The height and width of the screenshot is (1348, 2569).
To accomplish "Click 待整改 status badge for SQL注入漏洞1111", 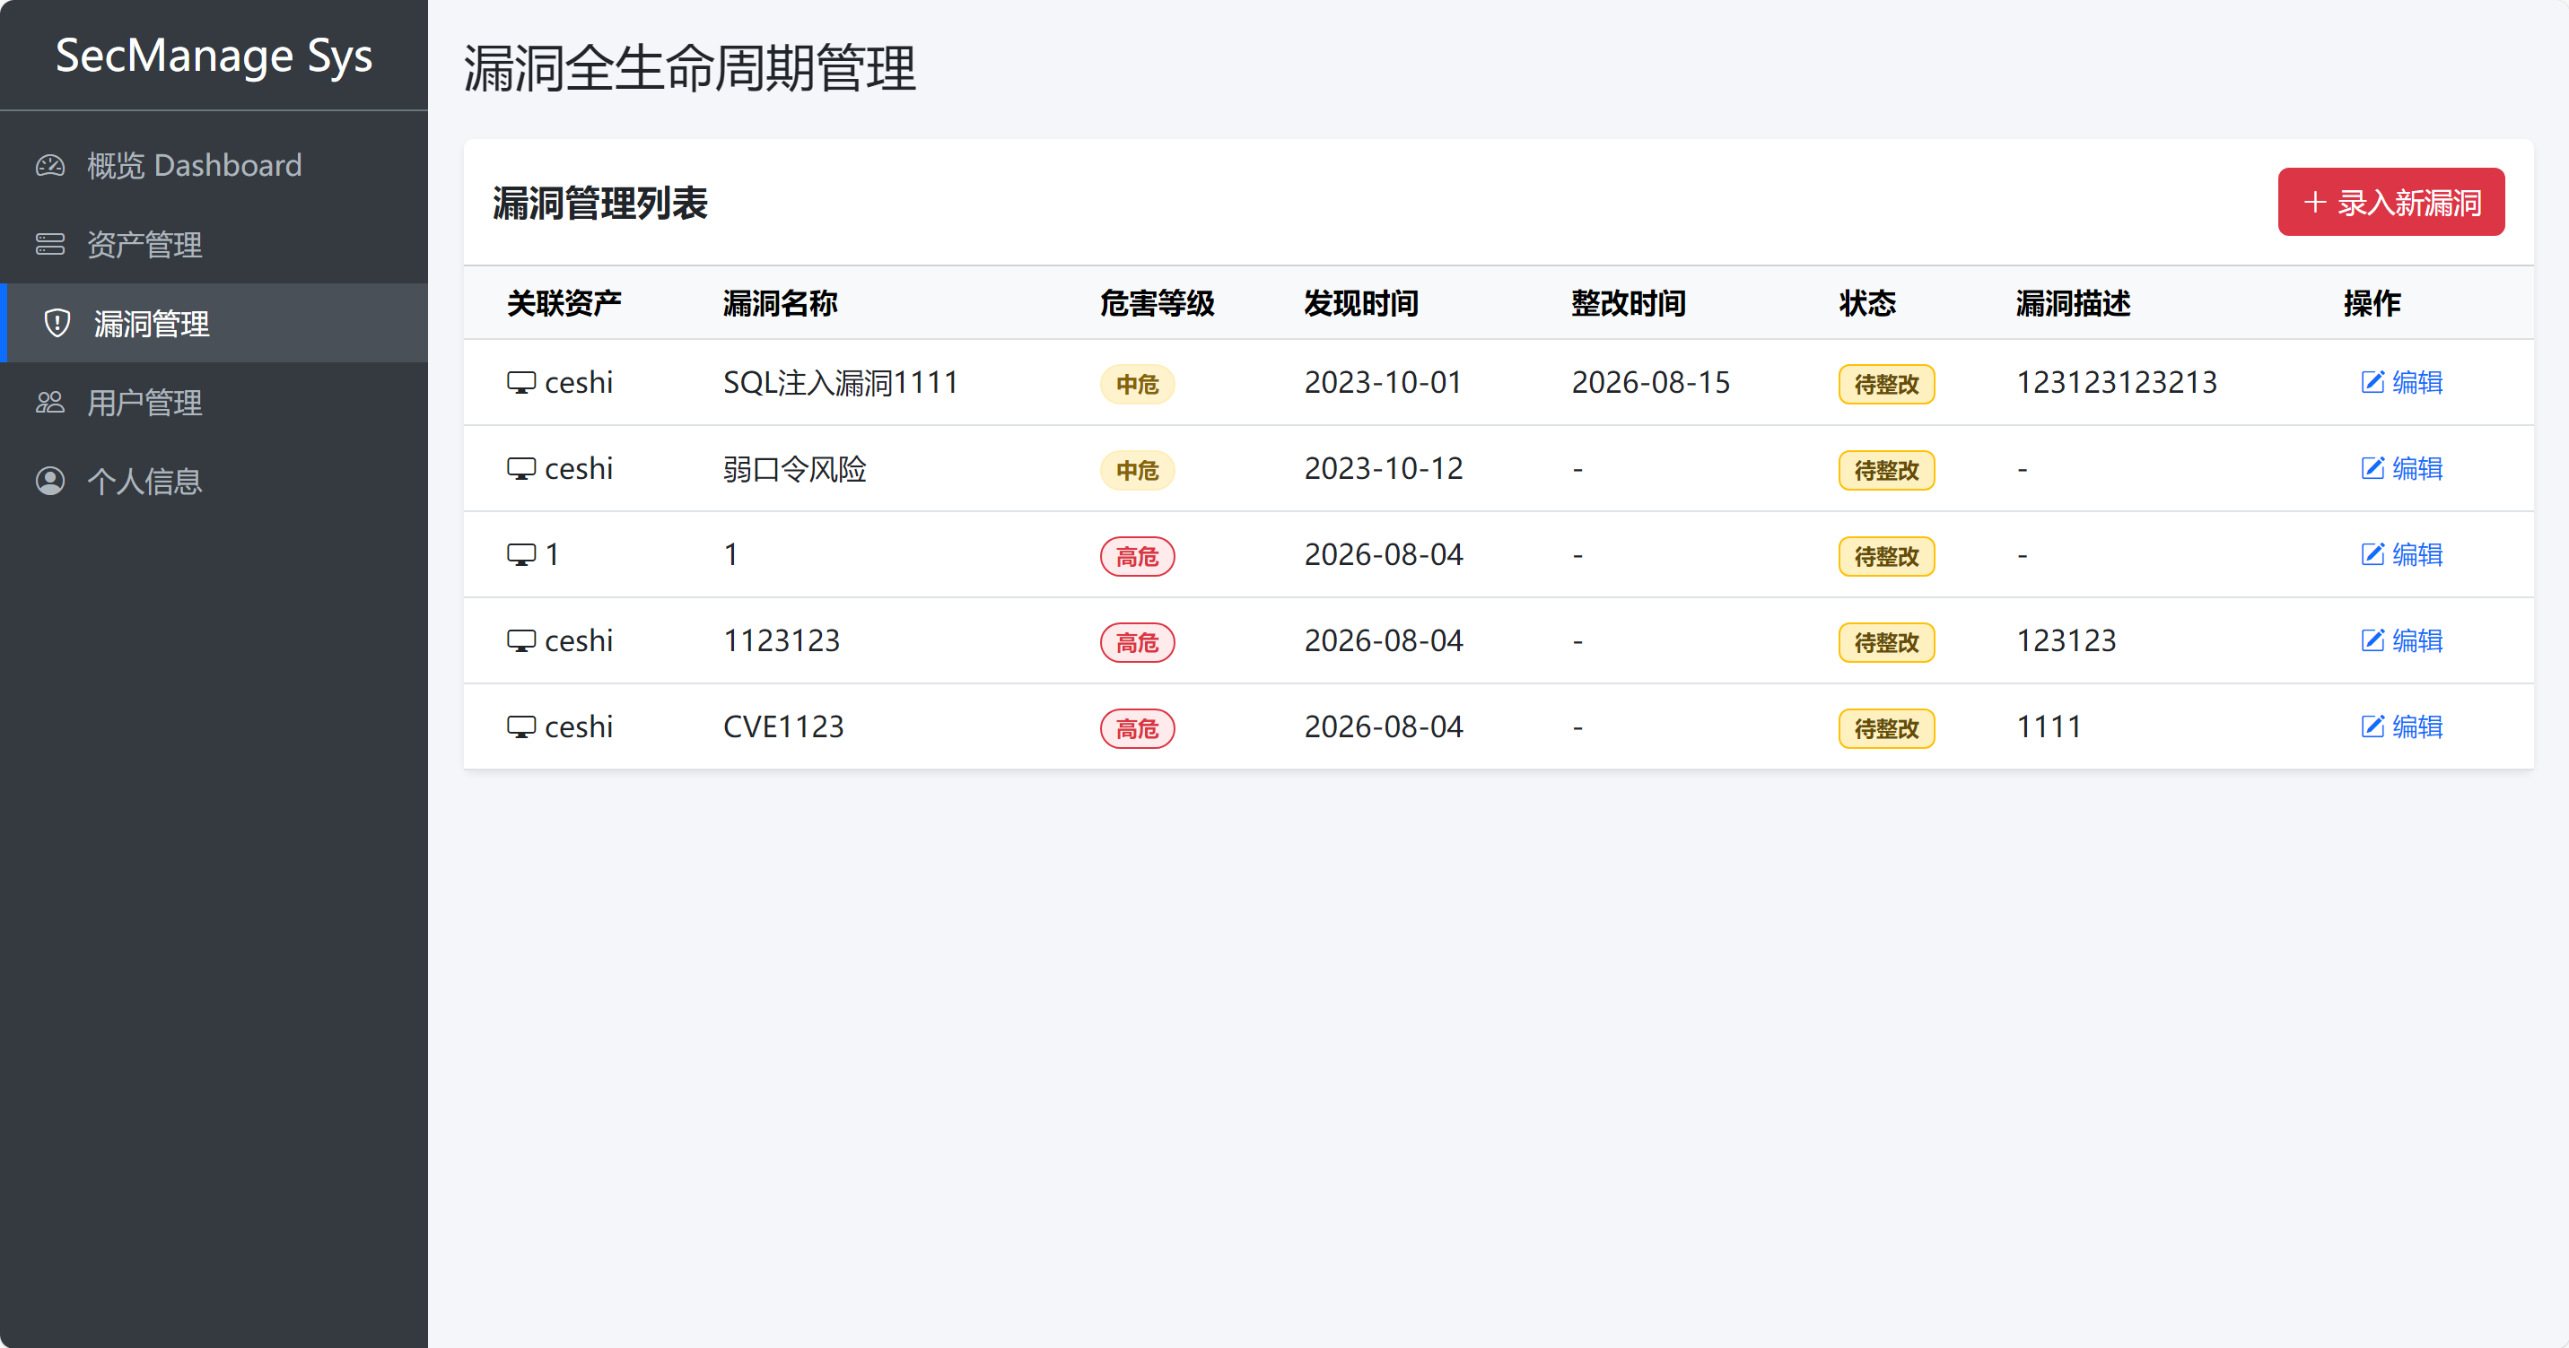I will 1886,384.
